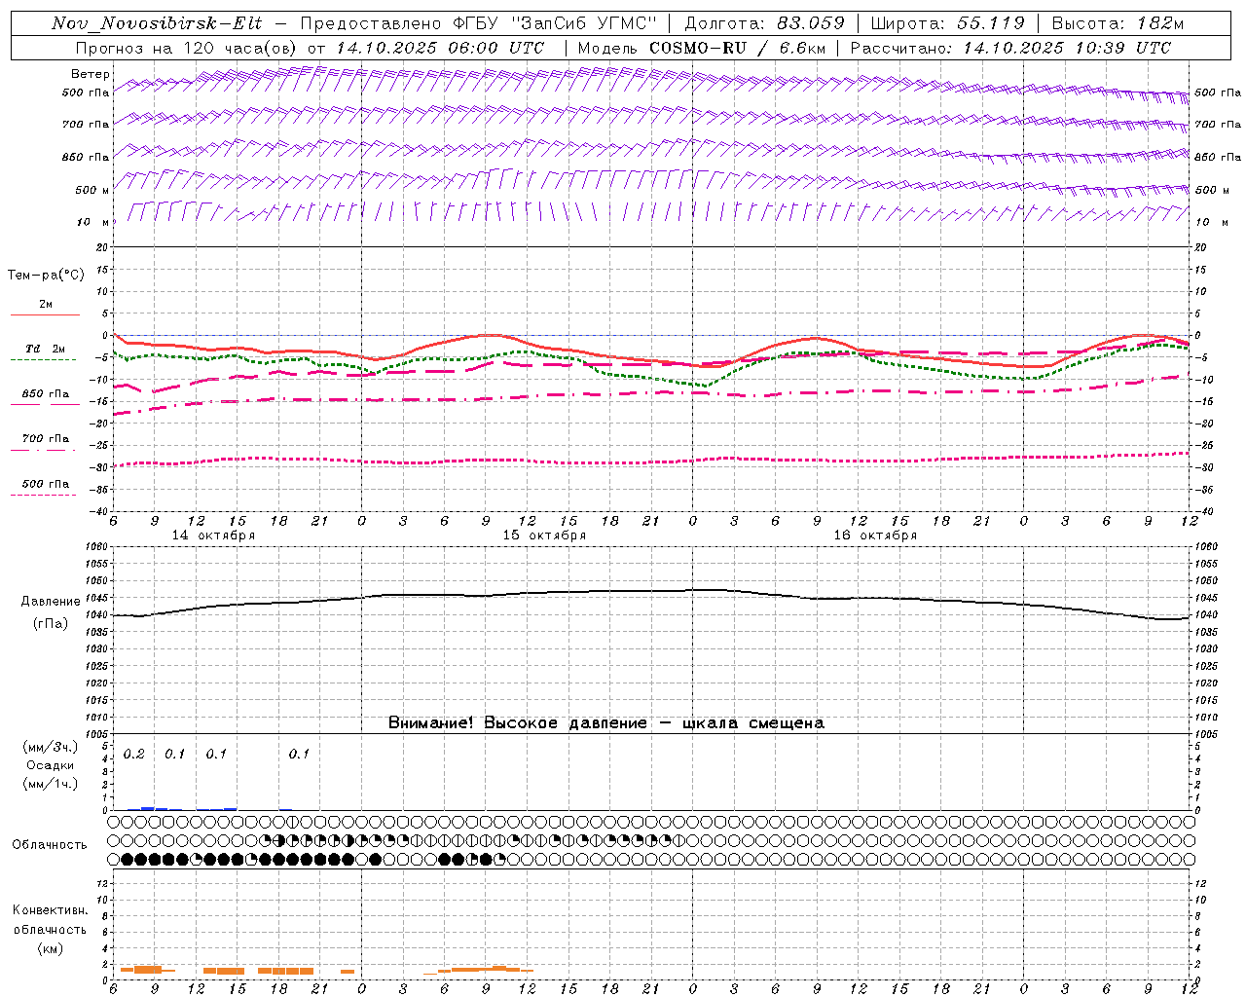This screenshot has width=1246, height=997.
Task: Click the computed time "Рассчитано: 14.10.2025 10:39 UTC"
Action: 1010,48
